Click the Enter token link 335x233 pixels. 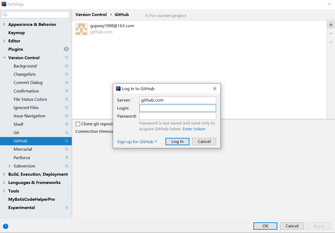coord(194,129)
